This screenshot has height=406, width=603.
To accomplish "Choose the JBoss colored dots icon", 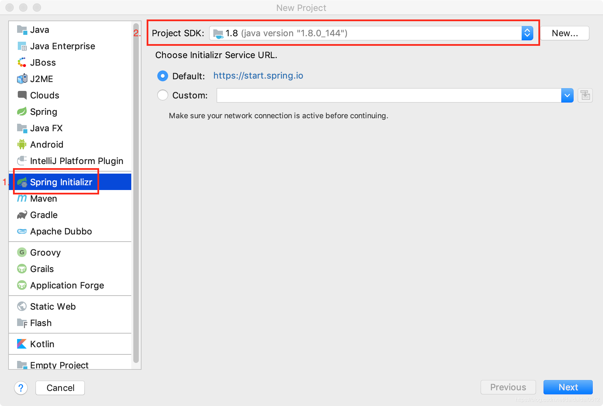I will click(22, 63).
